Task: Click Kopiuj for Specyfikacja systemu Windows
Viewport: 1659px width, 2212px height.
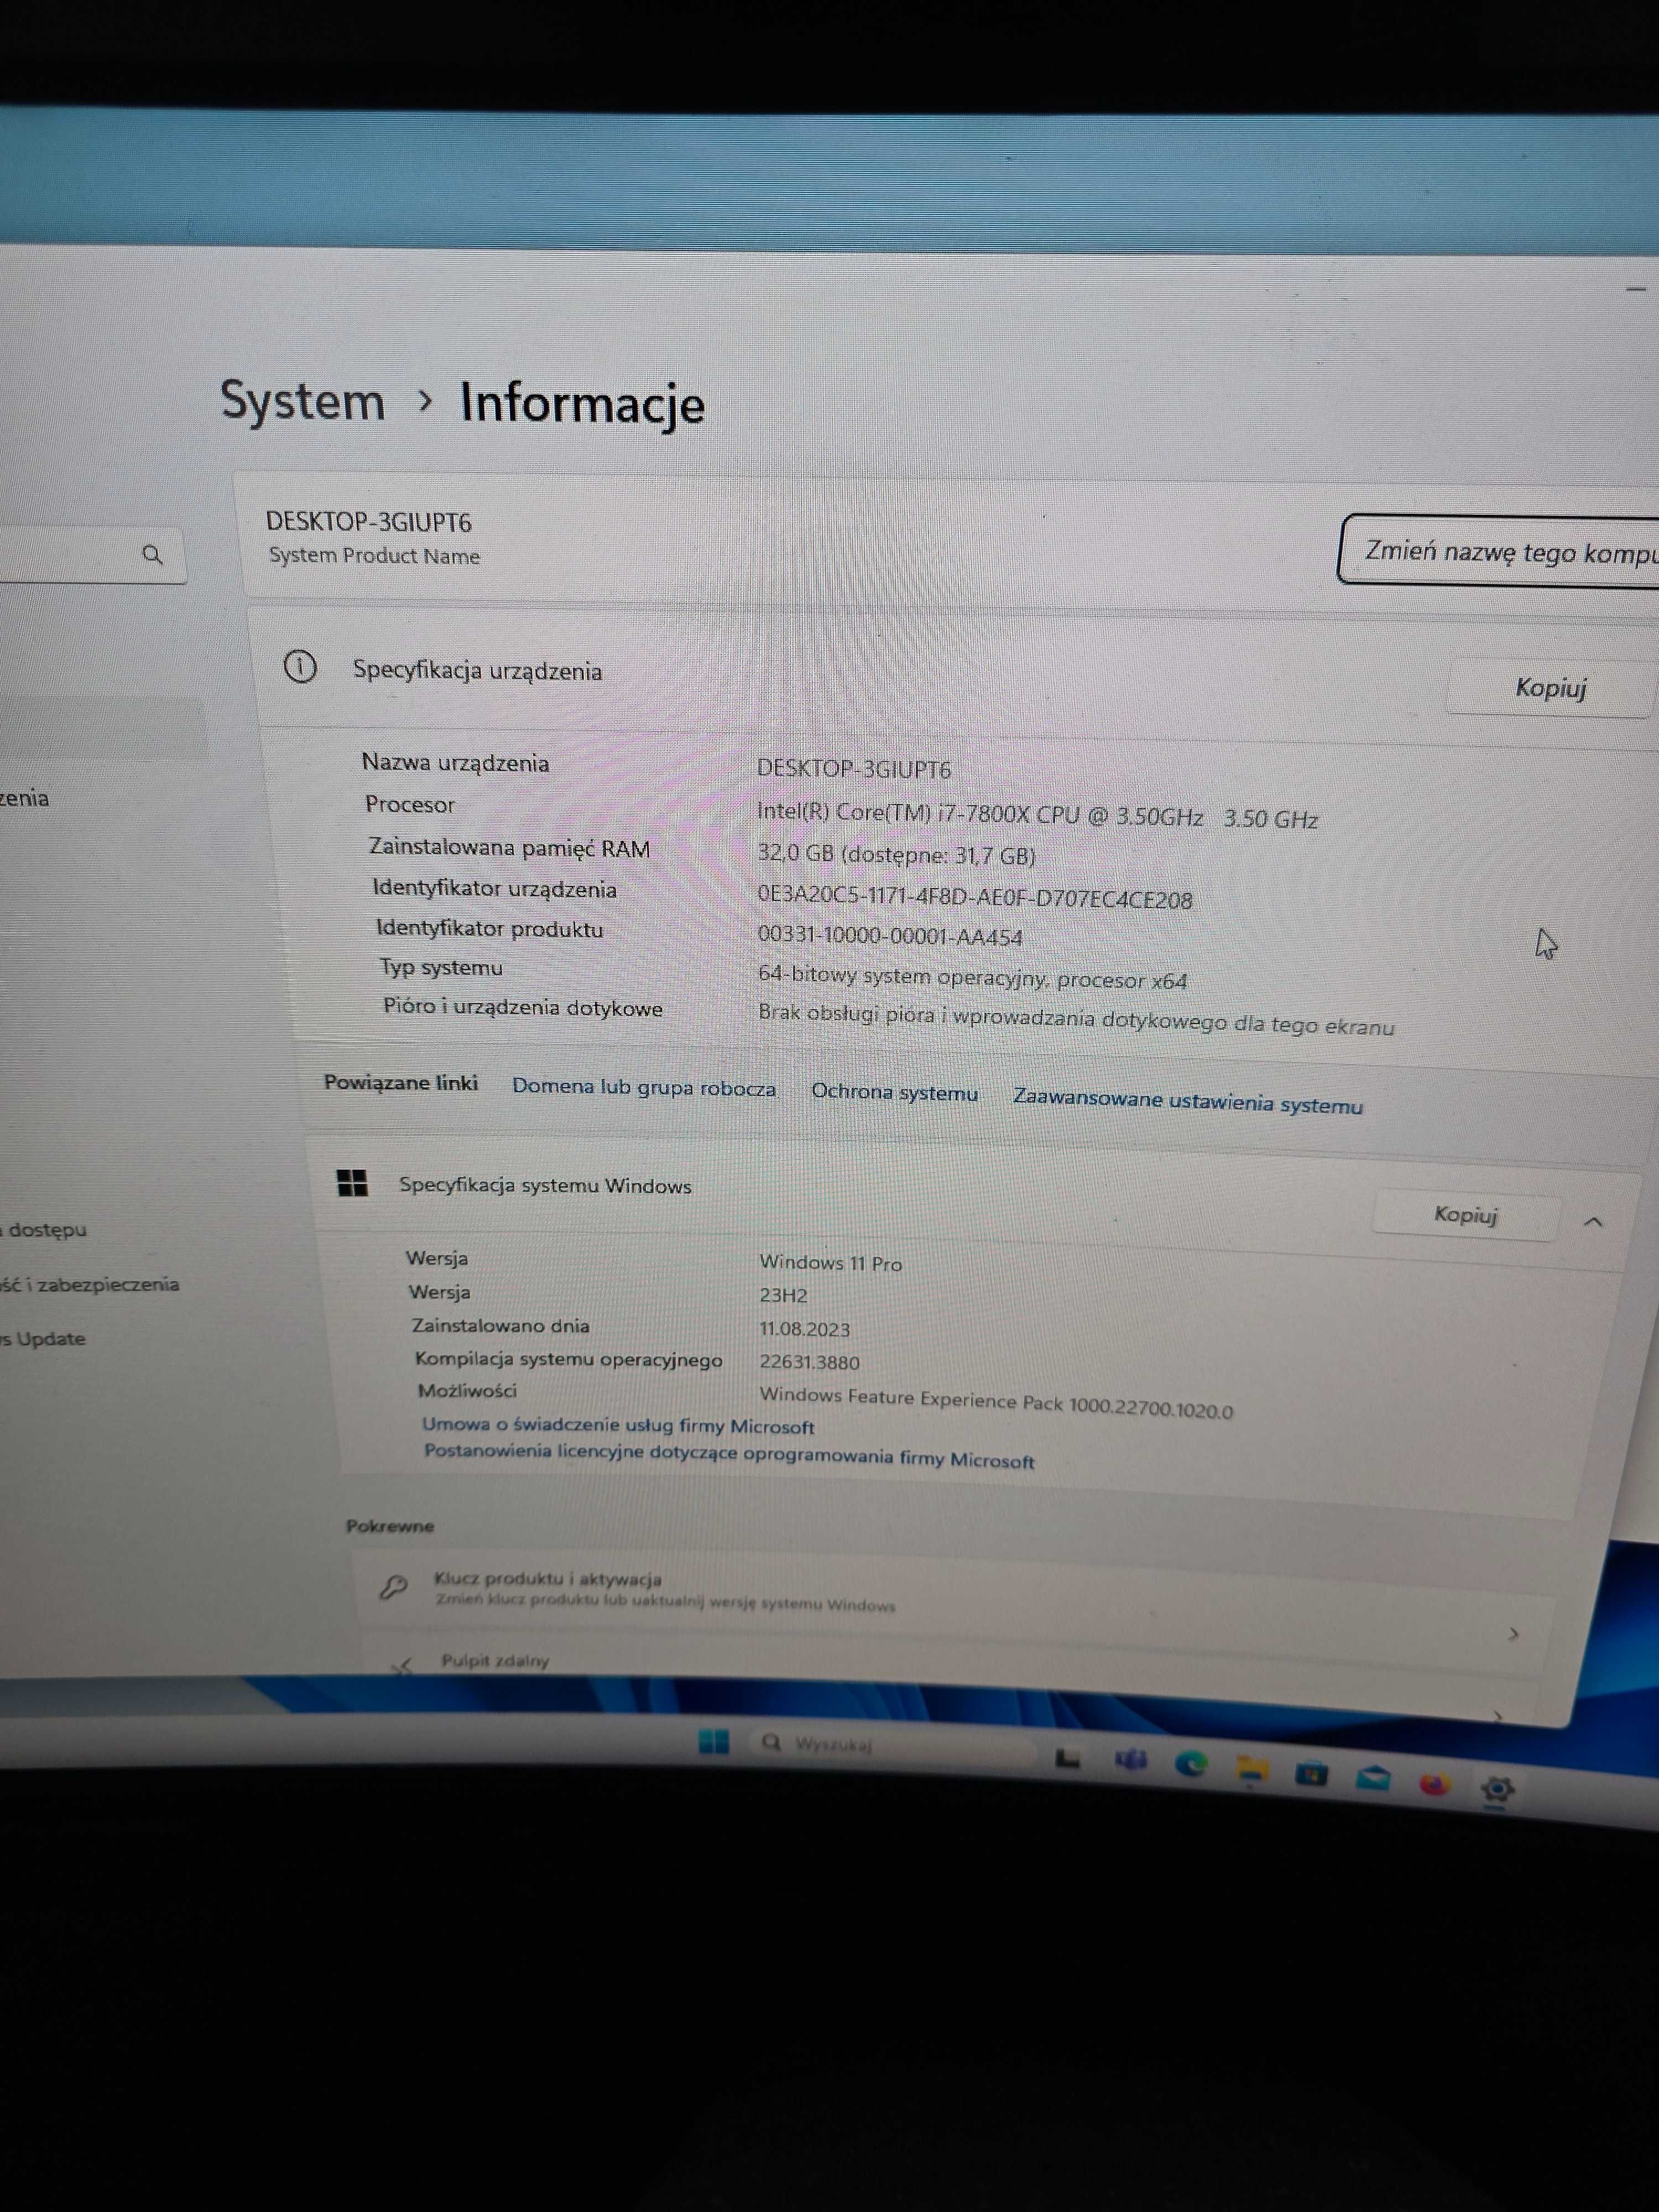Action: [1465, 1215]
